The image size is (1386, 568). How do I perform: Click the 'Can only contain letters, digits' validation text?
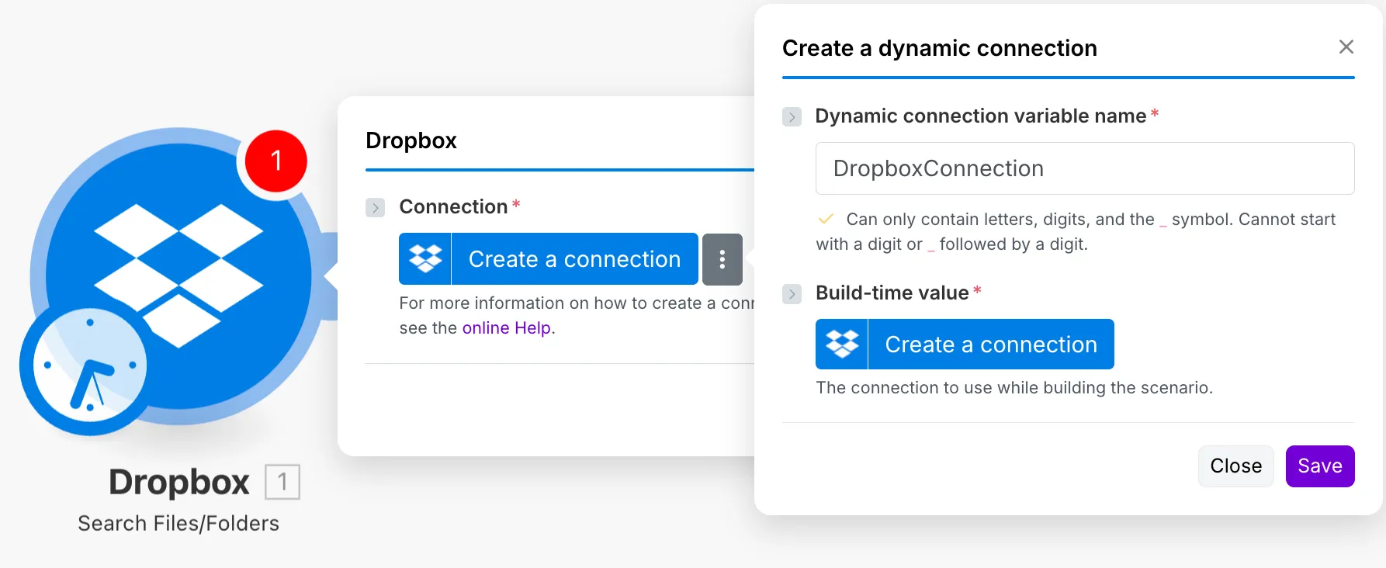coord(1076,232)
